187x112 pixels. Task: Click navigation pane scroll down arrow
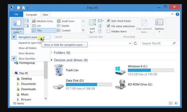[46, 98]
